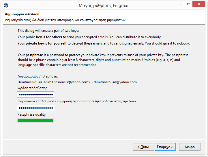208x157 pixels.
Task: Click the sentence starting 'Your private key is'
Action: [104, 43]
